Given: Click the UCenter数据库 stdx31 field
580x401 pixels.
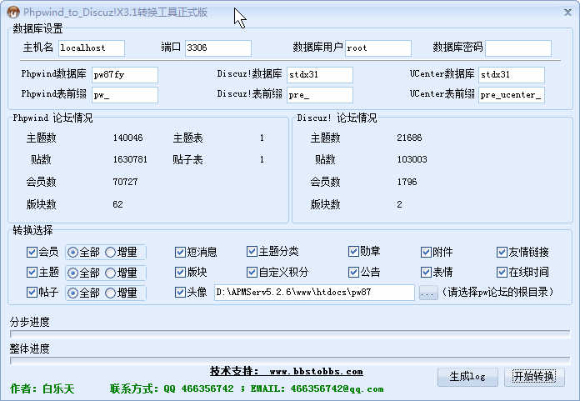Looking at the screenshot, I should click(511, 75).
